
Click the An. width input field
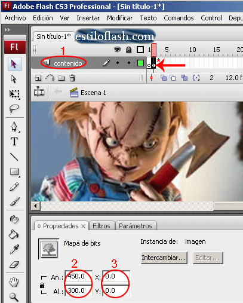78,276
